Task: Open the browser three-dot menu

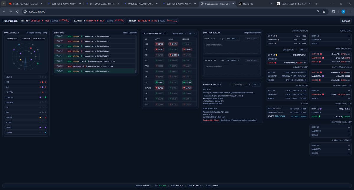Action: (350, 11)
